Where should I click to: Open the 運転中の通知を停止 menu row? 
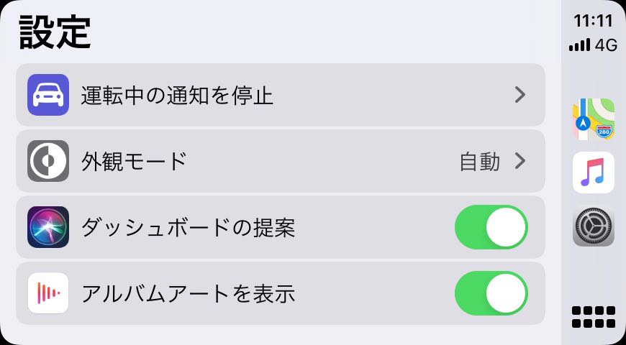(x=280, y=95)
